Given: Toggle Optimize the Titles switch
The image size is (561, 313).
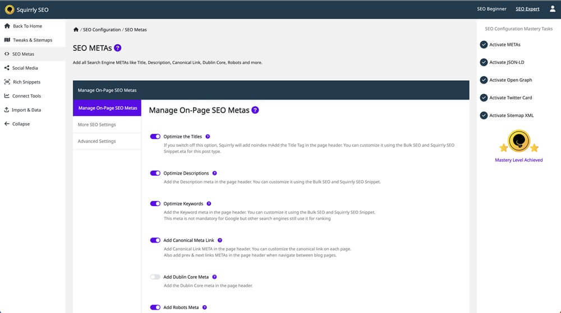Looking at the screenshot, I should [155, 136].
